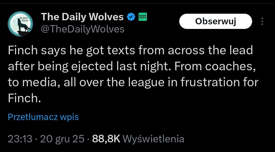Translate post via Przetłumacz wpis
275x152 pixels.
point(43,117)
